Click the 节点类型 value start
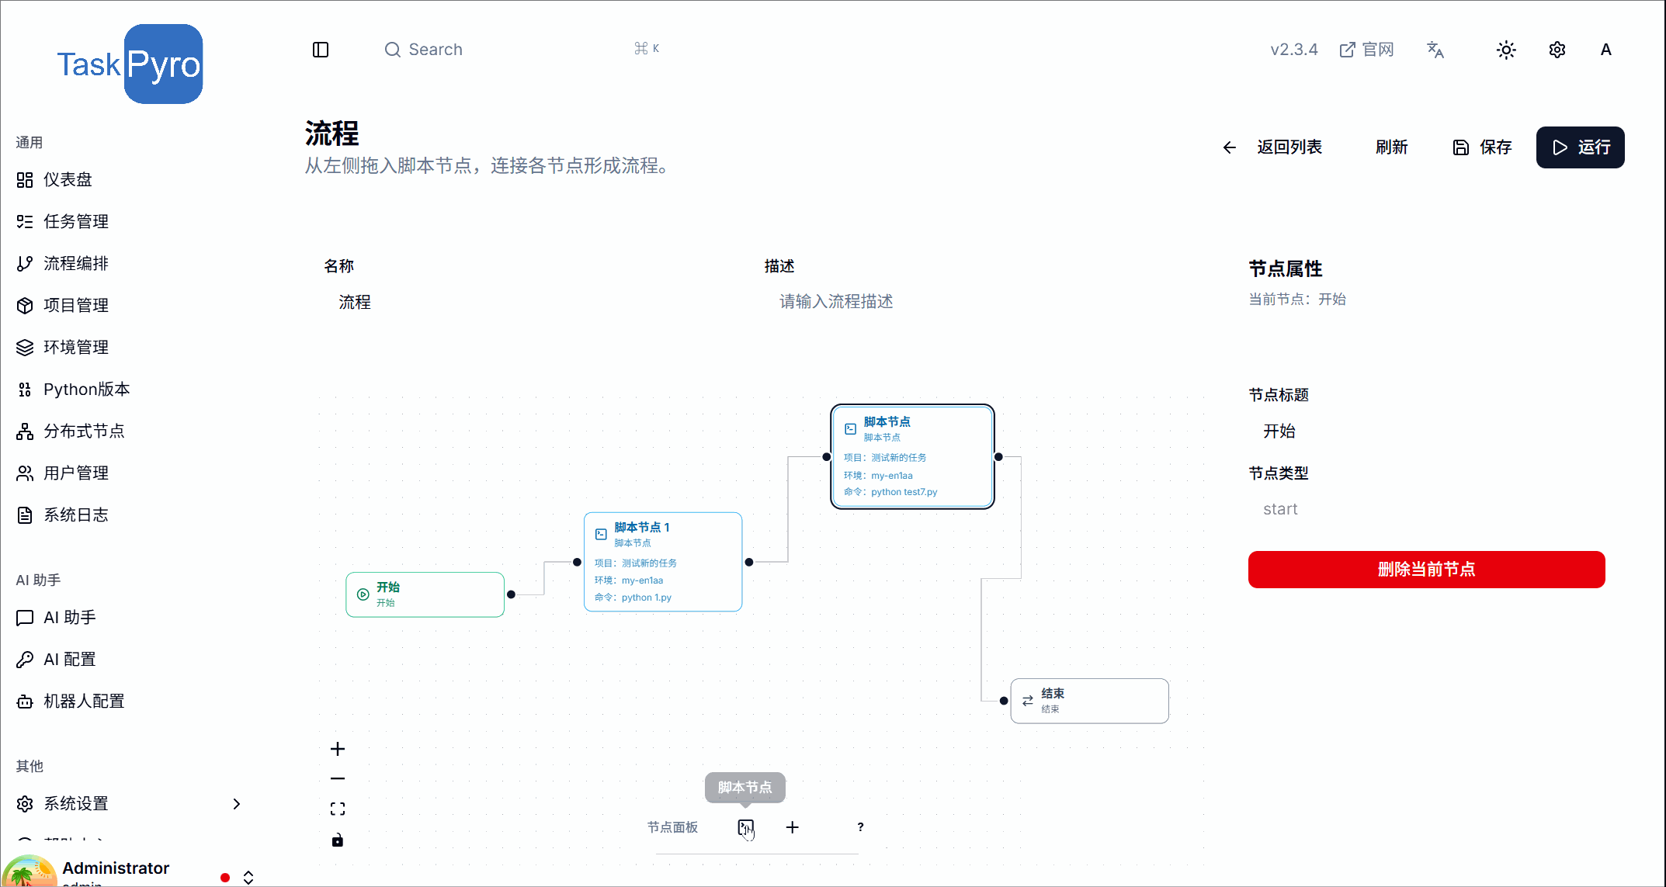 tap(1280, 509)
